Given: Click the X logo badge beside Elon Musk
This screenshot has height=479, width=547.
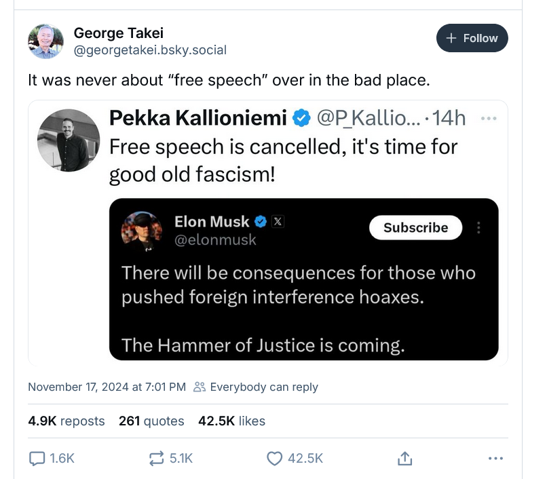Looking at the screenshot, I should coord(277,221).
